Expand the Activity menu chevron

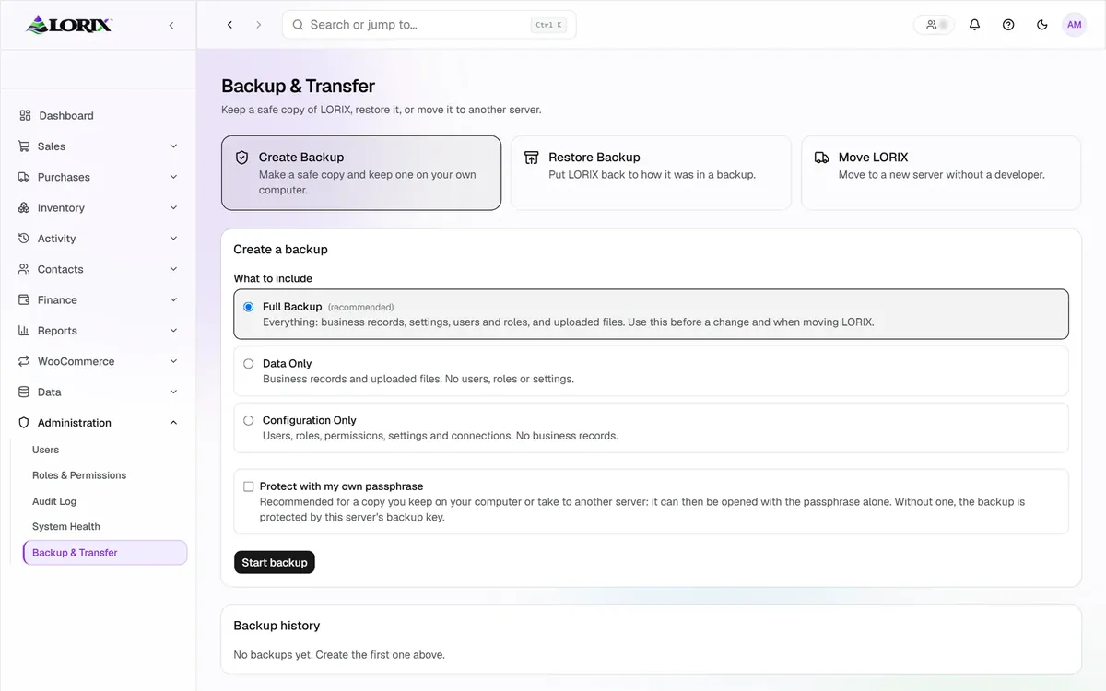click(173, 238)
